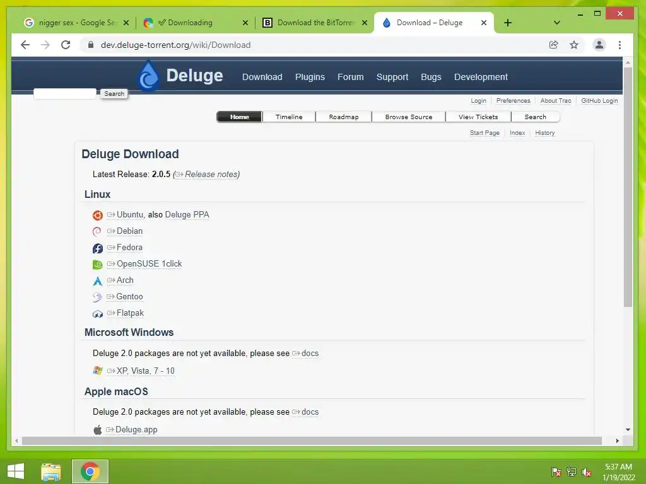Open the docs link under Microsoft Windows
Image resolution: width=646 pixels, height=484 pixels.
305,354
